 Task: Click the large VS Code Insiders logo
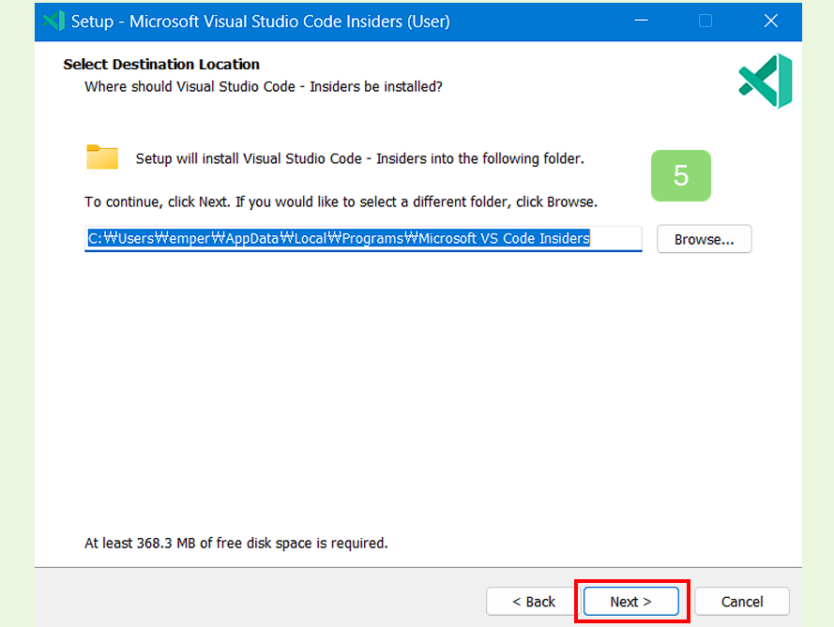[766, 81]
